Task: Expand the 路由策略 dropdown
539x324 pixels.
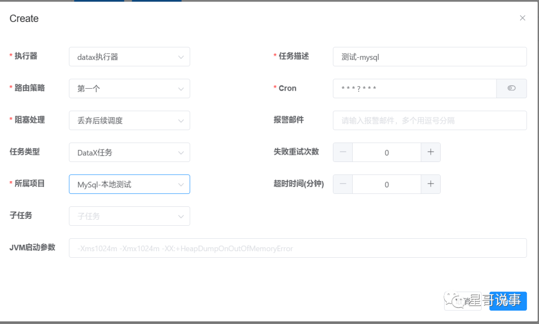Action: [129, 89]
